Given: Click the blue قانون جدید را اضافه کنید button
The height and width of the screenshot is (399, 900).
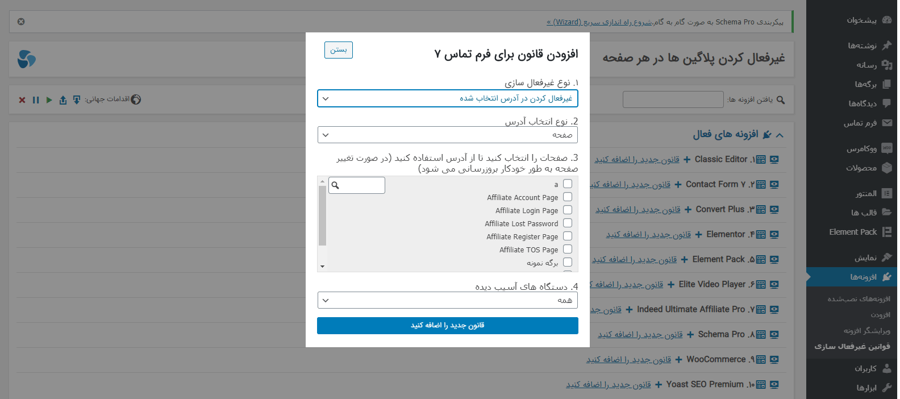Looking at the screenshot, I should (448, 326).
